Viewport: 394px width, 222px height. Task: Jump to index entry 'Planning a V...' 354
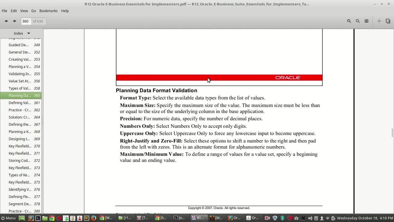pos(21,67)
